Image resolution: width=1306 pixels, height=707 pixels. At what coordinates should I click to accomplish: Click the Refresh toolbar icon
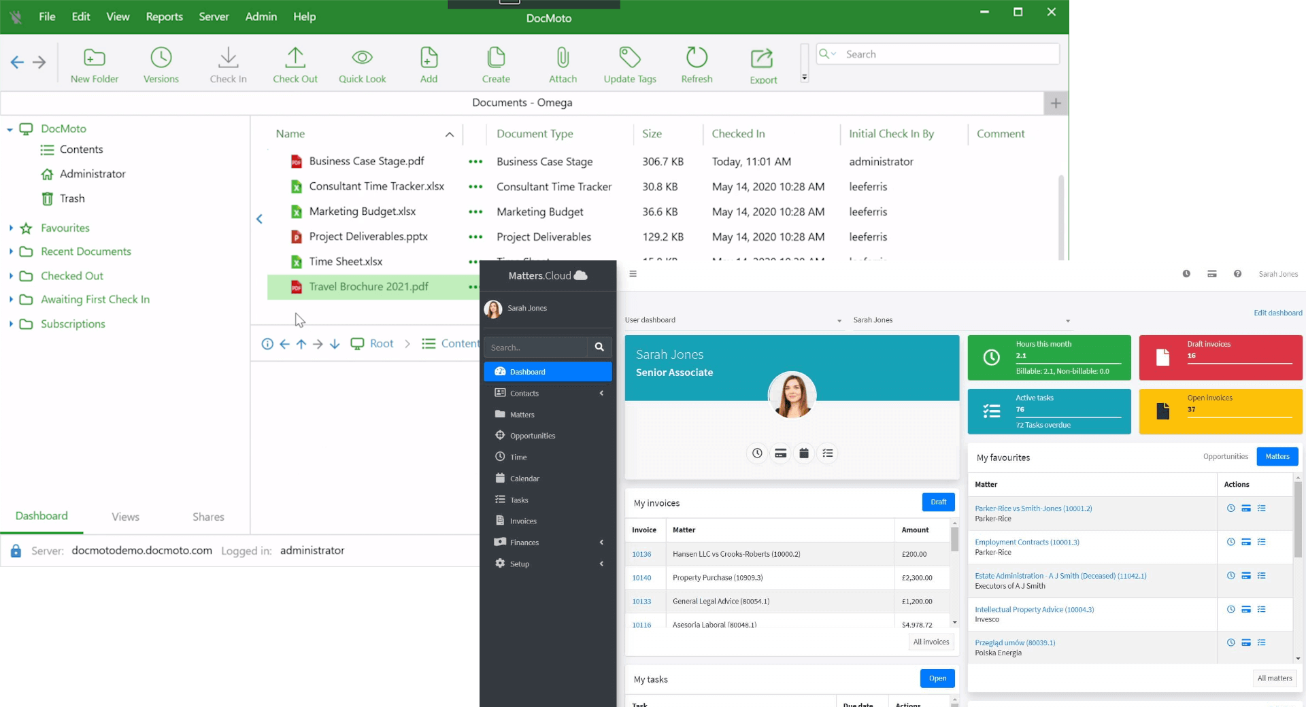click(697, 65)
